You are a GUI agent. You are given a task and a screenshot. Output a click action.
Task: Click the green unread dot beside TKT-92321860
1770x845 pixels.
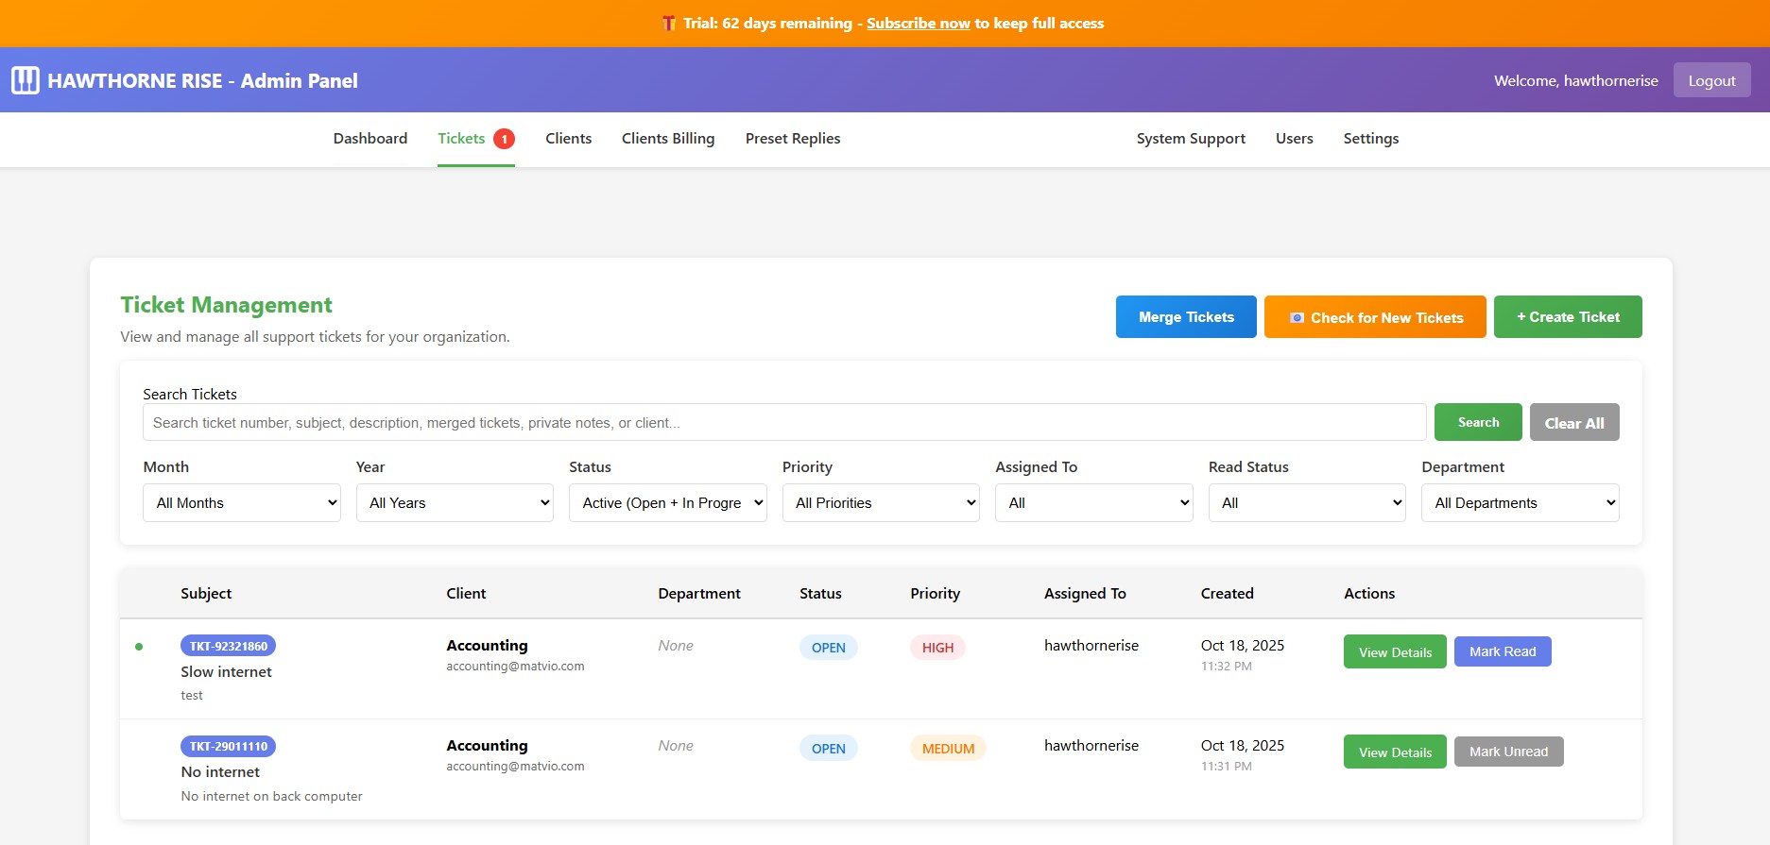pos(139,647)
